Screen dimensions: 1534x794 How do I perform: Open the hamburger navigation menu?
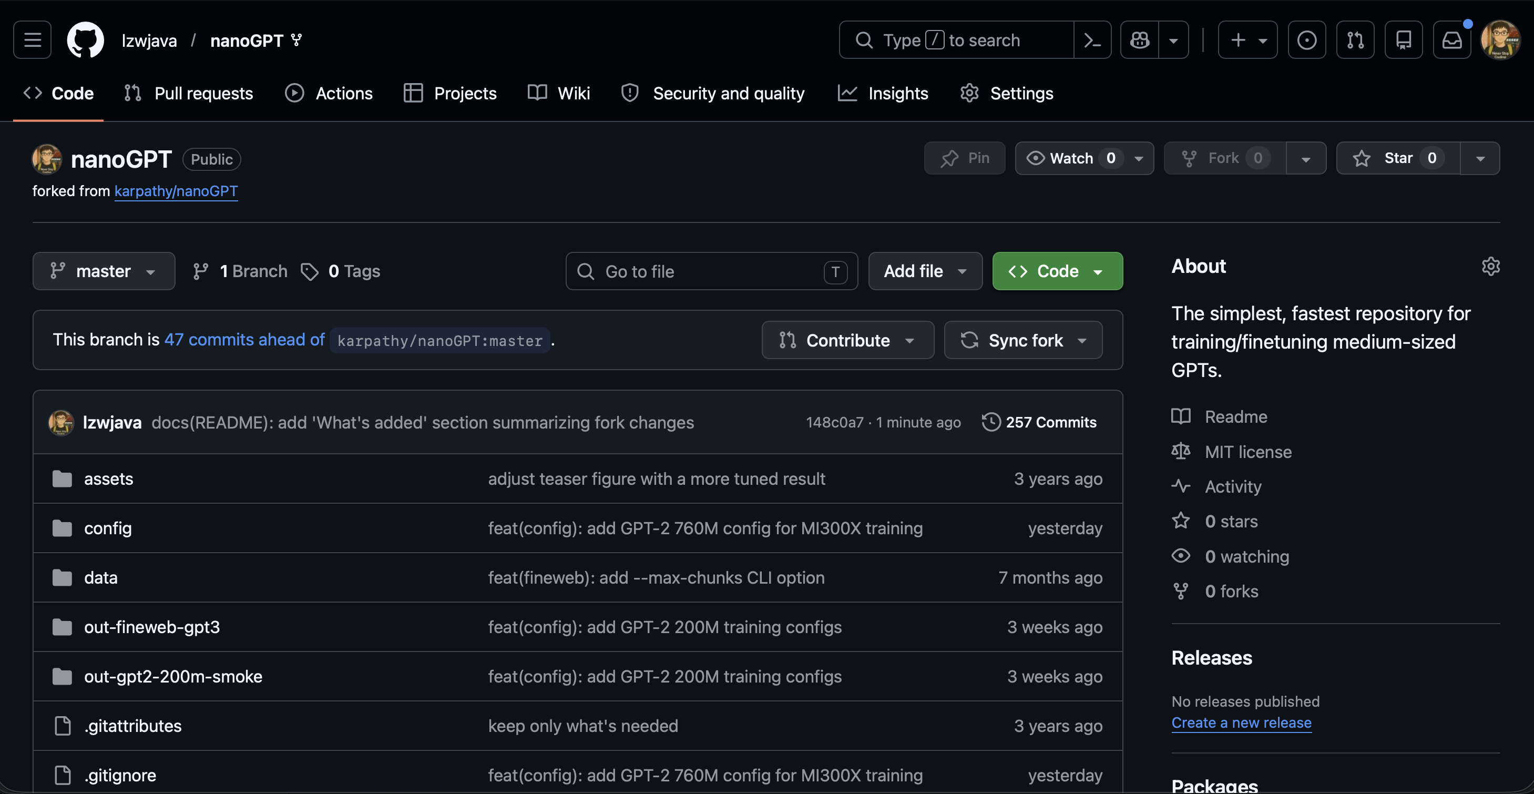coord(32,40)
